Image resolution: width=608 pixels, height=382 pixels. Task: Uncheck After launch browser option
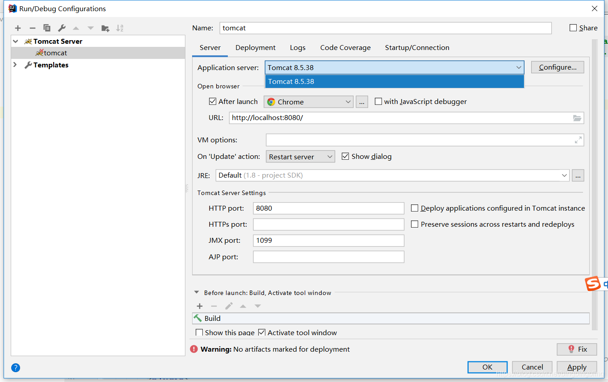click(x=213, y=101)
